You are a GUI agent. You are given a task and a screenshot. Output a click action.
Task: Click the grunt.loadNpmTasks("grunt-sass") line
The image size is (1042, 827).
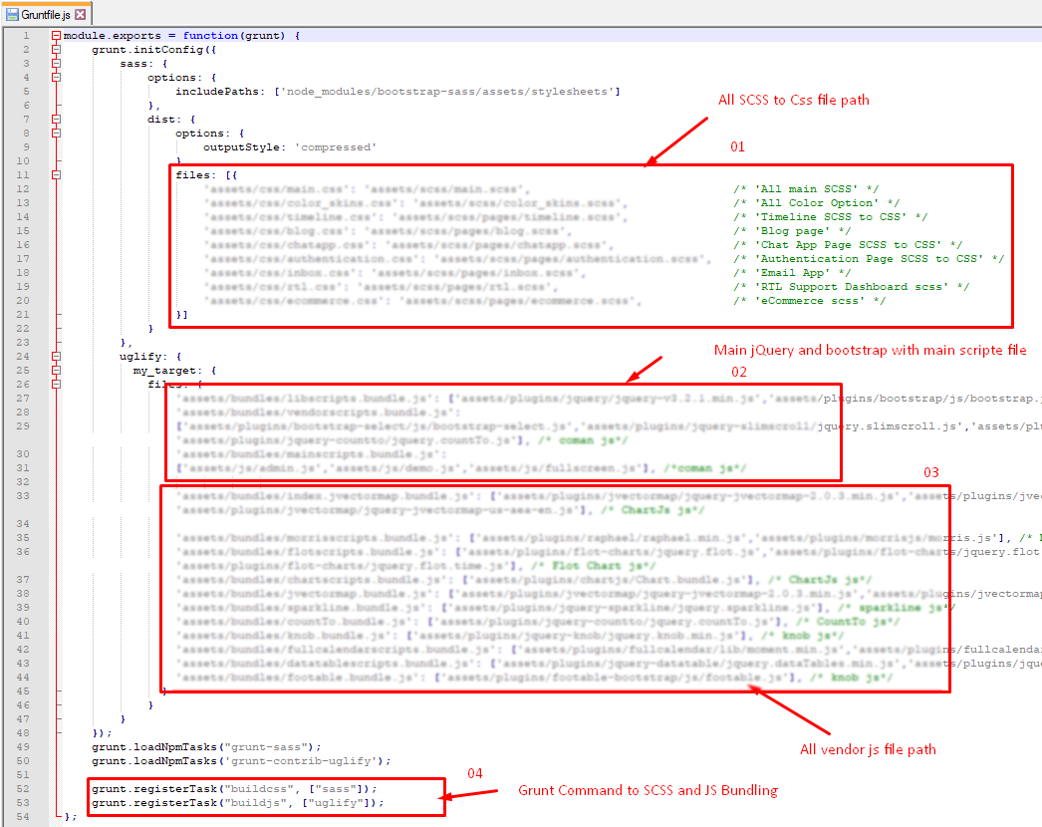[x=206, y=746]
